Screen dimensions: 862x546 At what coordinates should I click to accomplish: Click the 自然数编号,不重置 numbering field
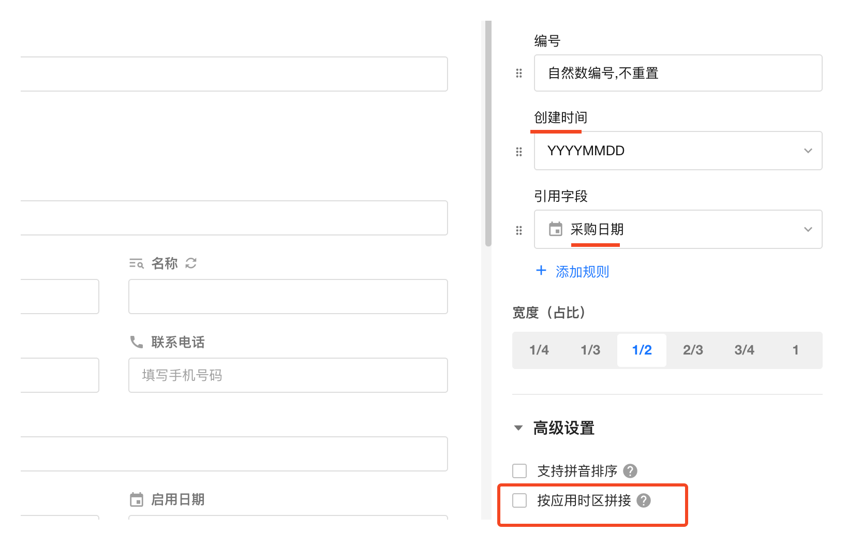[678, 73]
